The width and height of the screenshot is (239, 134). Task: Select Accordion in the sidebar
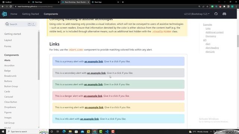pyautogui.click(x=9, y=66)
